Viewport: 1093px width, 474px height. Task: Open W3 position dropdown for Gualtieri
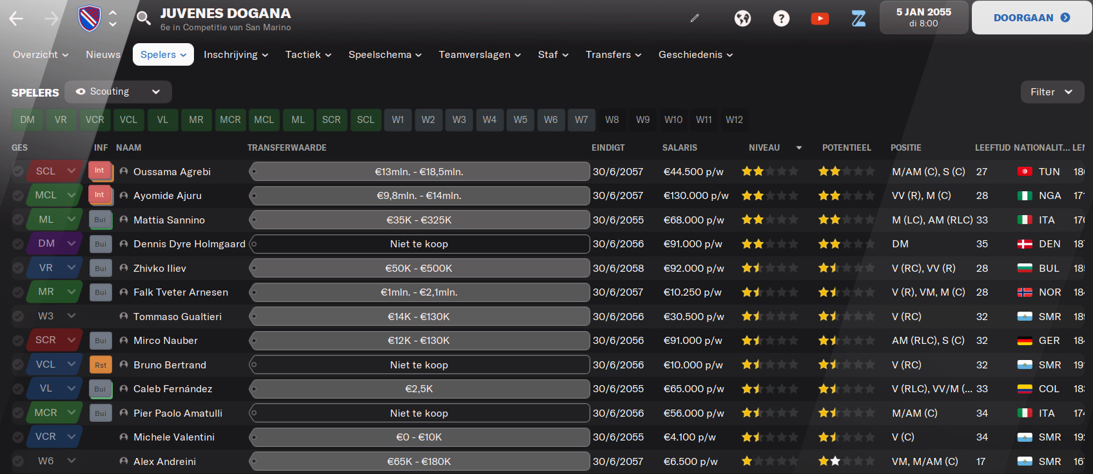point(55,316)
